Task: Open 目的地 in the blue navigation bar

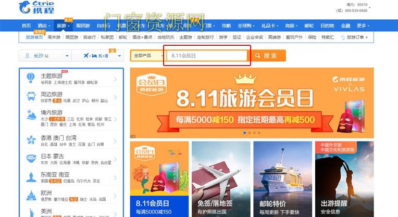Action: tap(327, 25)
